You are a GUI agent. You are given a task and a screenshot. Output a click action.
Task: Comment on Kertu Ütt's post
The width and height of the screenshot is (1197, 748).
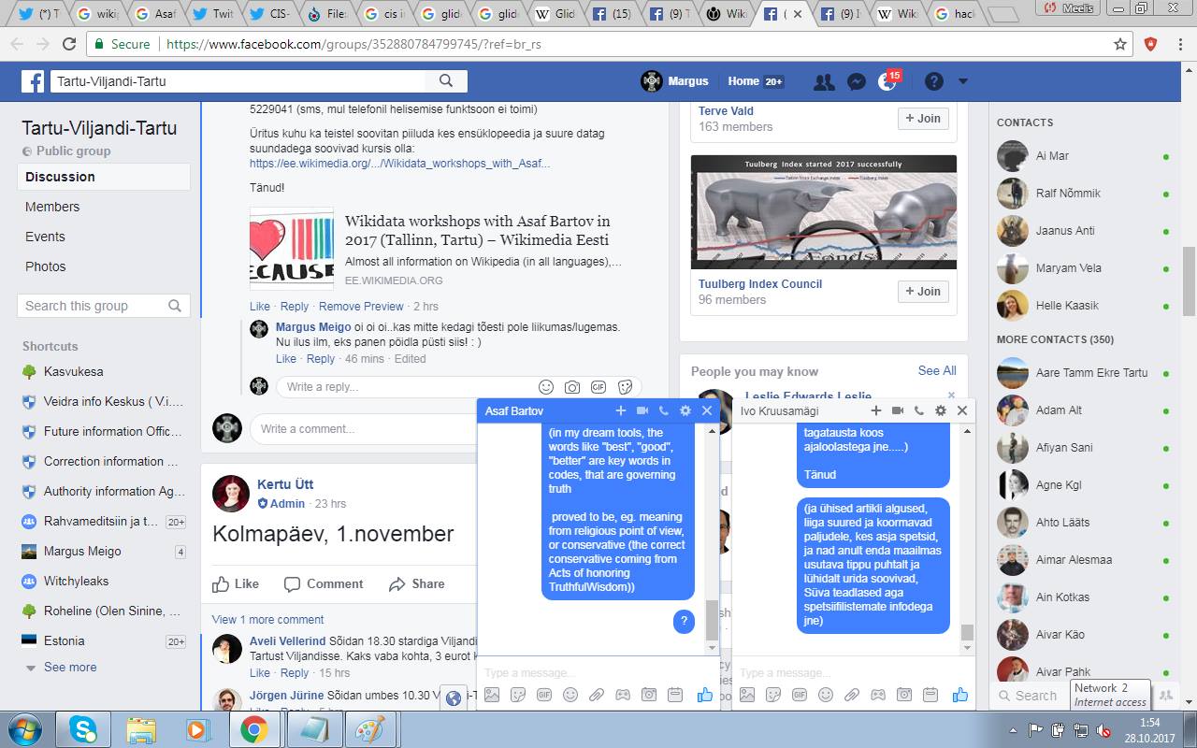tap(324, 584)
